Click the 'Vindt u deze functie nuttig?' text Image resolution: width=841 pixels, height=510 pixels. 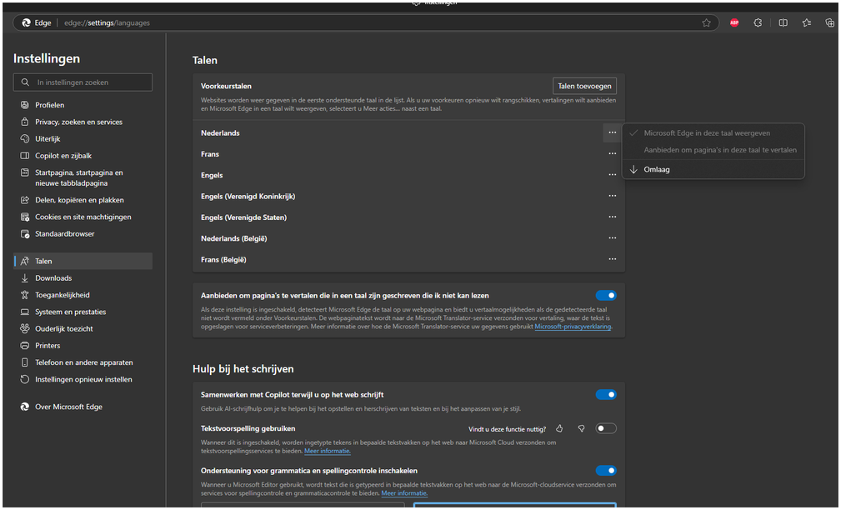pyautogui.click(x=508, y=429)
